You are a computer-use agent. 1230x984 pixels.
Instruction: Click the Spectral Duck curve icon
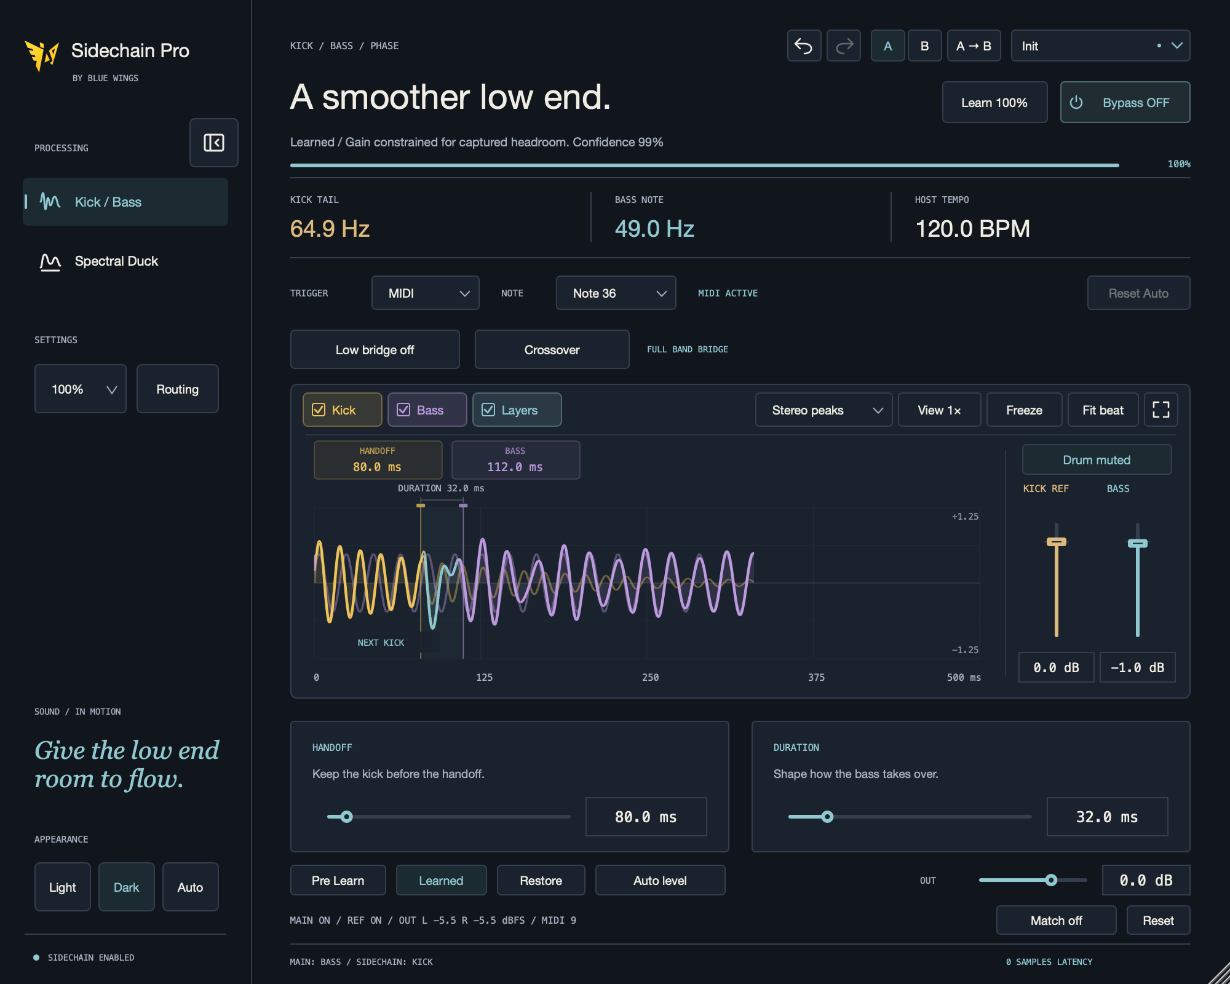(x=50, y=261)
